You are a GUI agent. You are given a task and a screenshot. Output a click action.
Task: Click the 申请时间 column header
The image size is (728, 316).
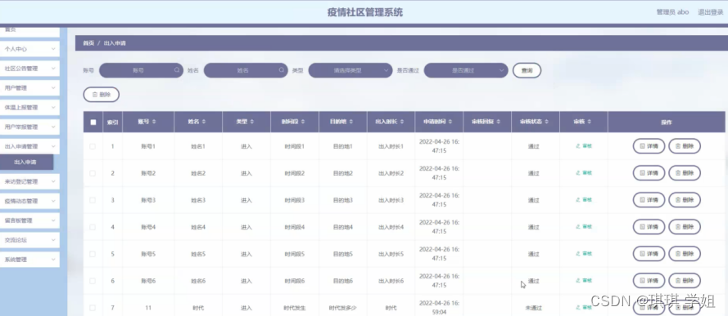pyautogui.click(x=439, y=122)
